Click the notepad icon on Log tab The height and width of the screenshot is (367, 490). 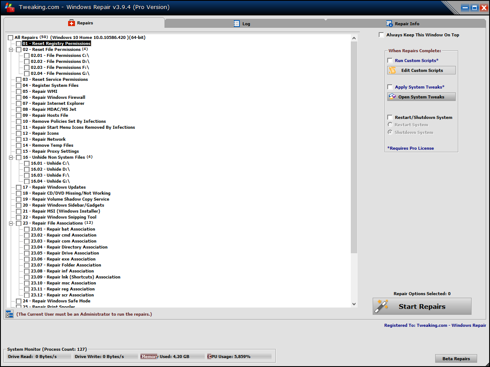tap(236, 24)
